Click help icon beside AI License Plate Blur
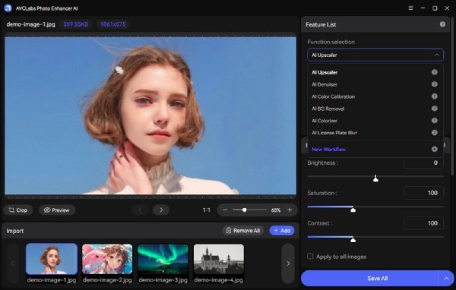The width and height of the screenshot is (456, 290). pos(434,133)
